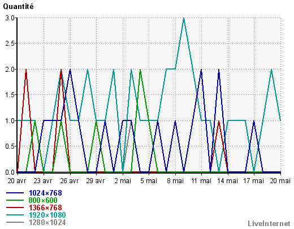294x229 pixels.
Task: Click the gray 1280×1024 legend line swatch
Action: tap(15, 222)
